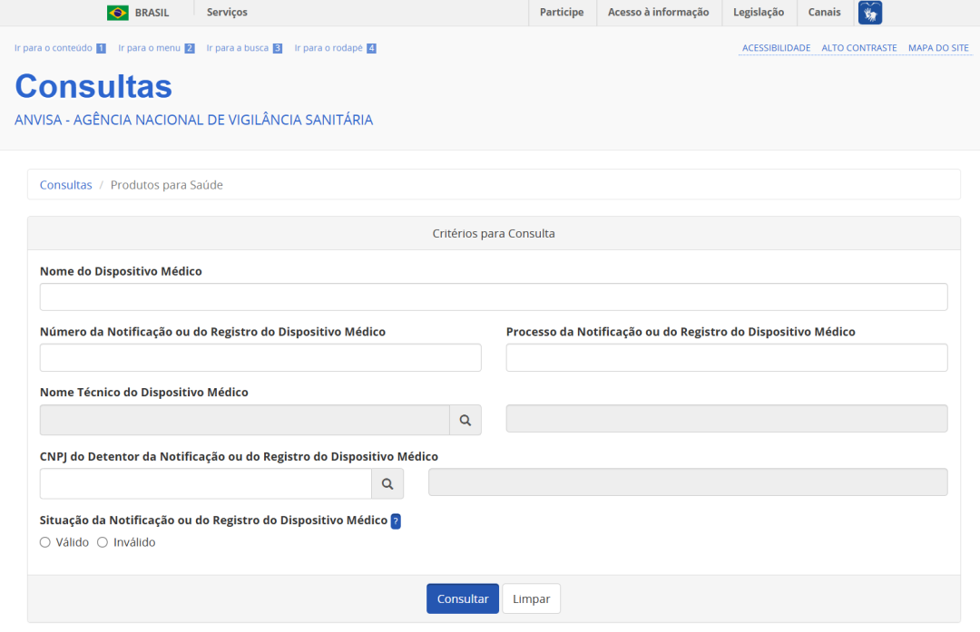Open the ACESSIBILIDADE link
This screenshot has height=632, width=980.
776,48
